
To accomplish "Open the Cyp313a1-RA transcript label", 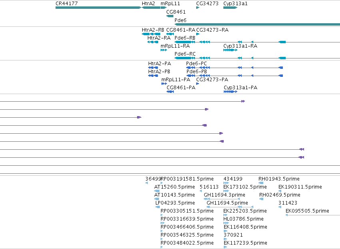I will [x=240, y=46].
